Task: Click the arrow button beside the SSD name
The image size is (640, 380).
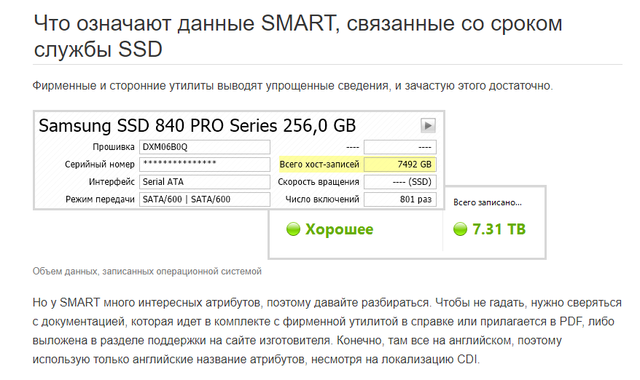Action: [428, 124]
